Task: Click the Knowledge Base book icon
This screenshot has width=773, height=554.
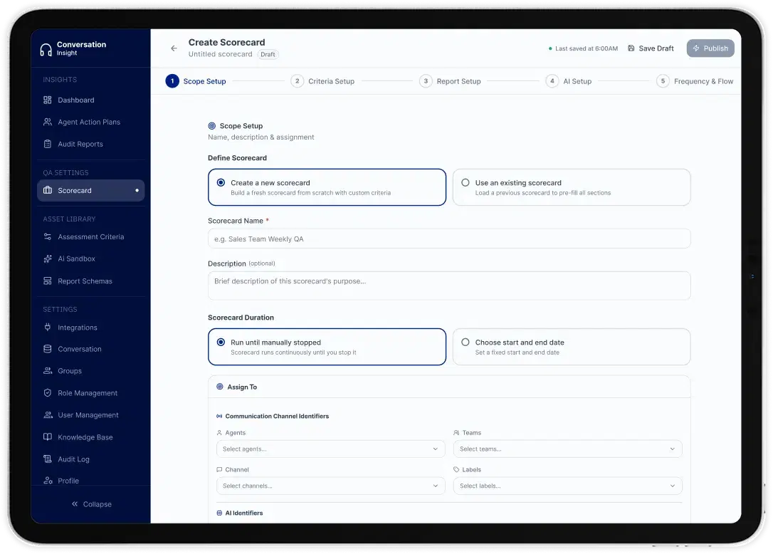Action: [x=47, y=437]
